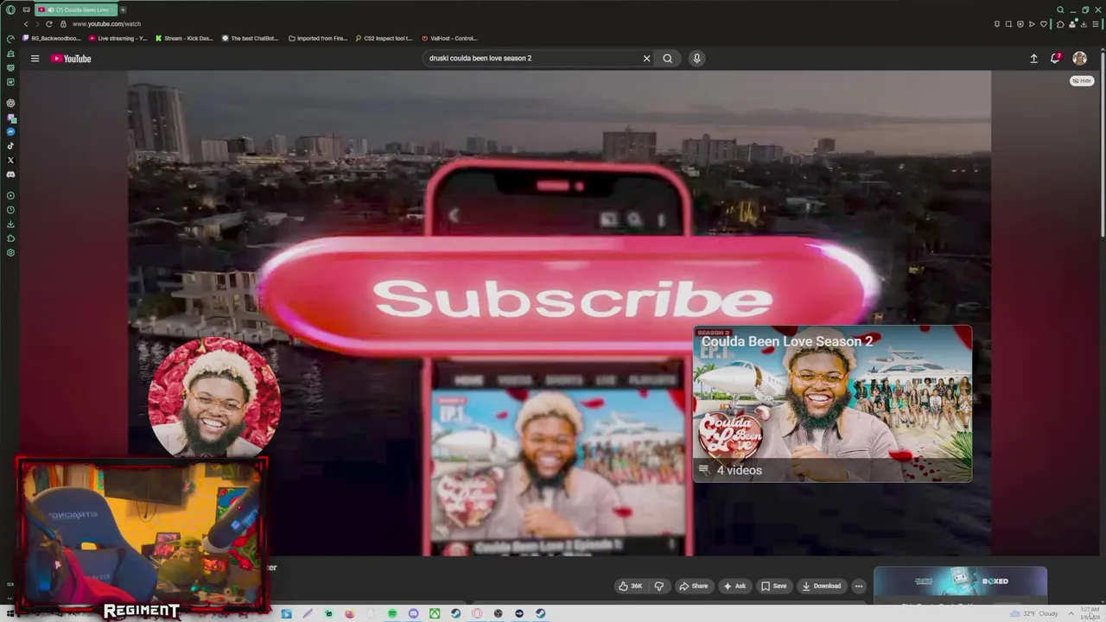Open the sidebar history clock icon
The height and width of the screenshot is (622, 1106).
(x=10, y=210)
